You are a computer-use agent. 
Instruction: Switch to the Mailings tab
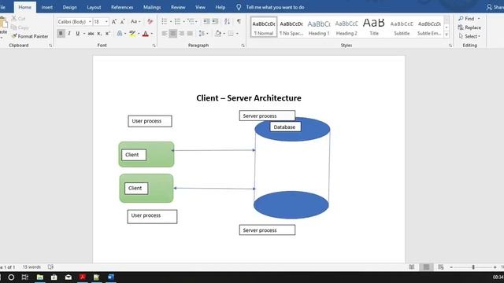pyautogui.click(x=152, y=7)
